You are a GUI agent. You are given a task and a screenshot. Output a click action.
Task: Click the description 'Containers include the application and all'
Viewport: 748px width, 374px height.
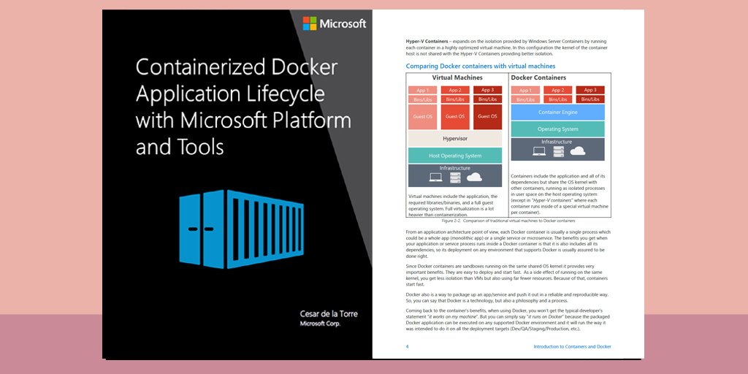(x=559, y=194)
